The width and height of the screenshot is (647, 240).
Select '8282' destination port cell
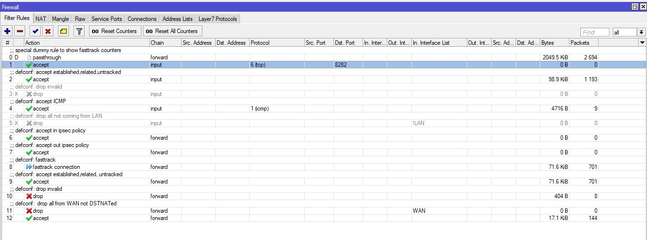(x=348, y=65)
